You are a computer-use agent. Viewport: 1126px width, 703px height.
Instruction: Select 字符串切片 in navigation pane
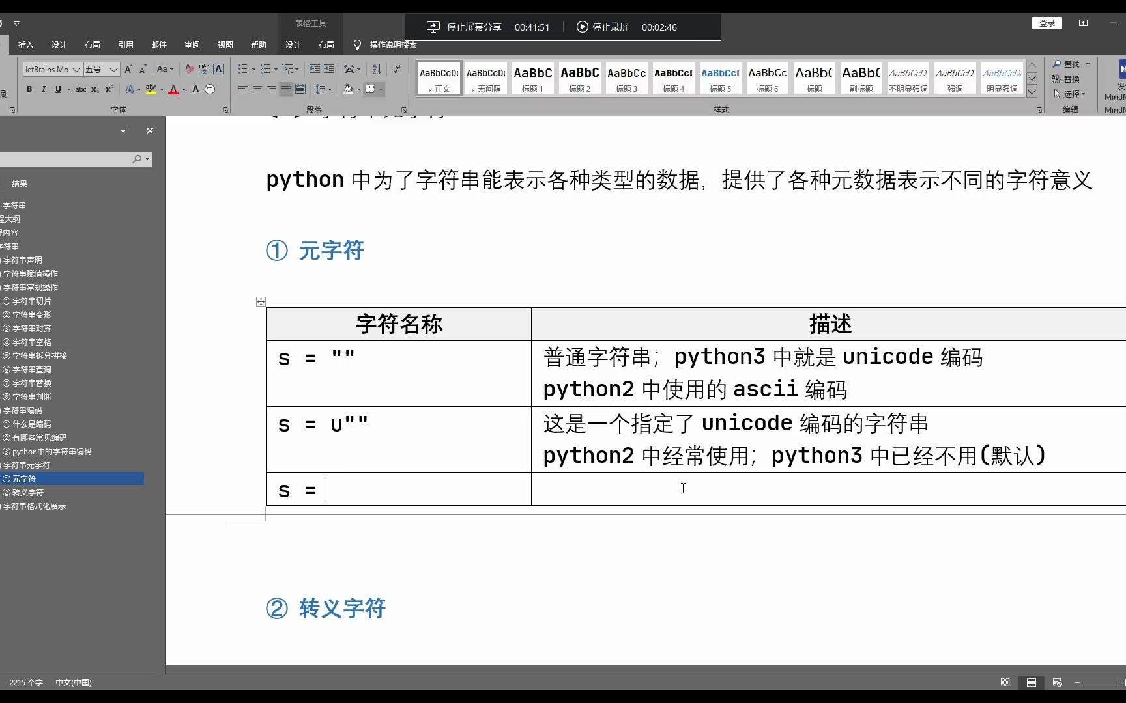32,301
